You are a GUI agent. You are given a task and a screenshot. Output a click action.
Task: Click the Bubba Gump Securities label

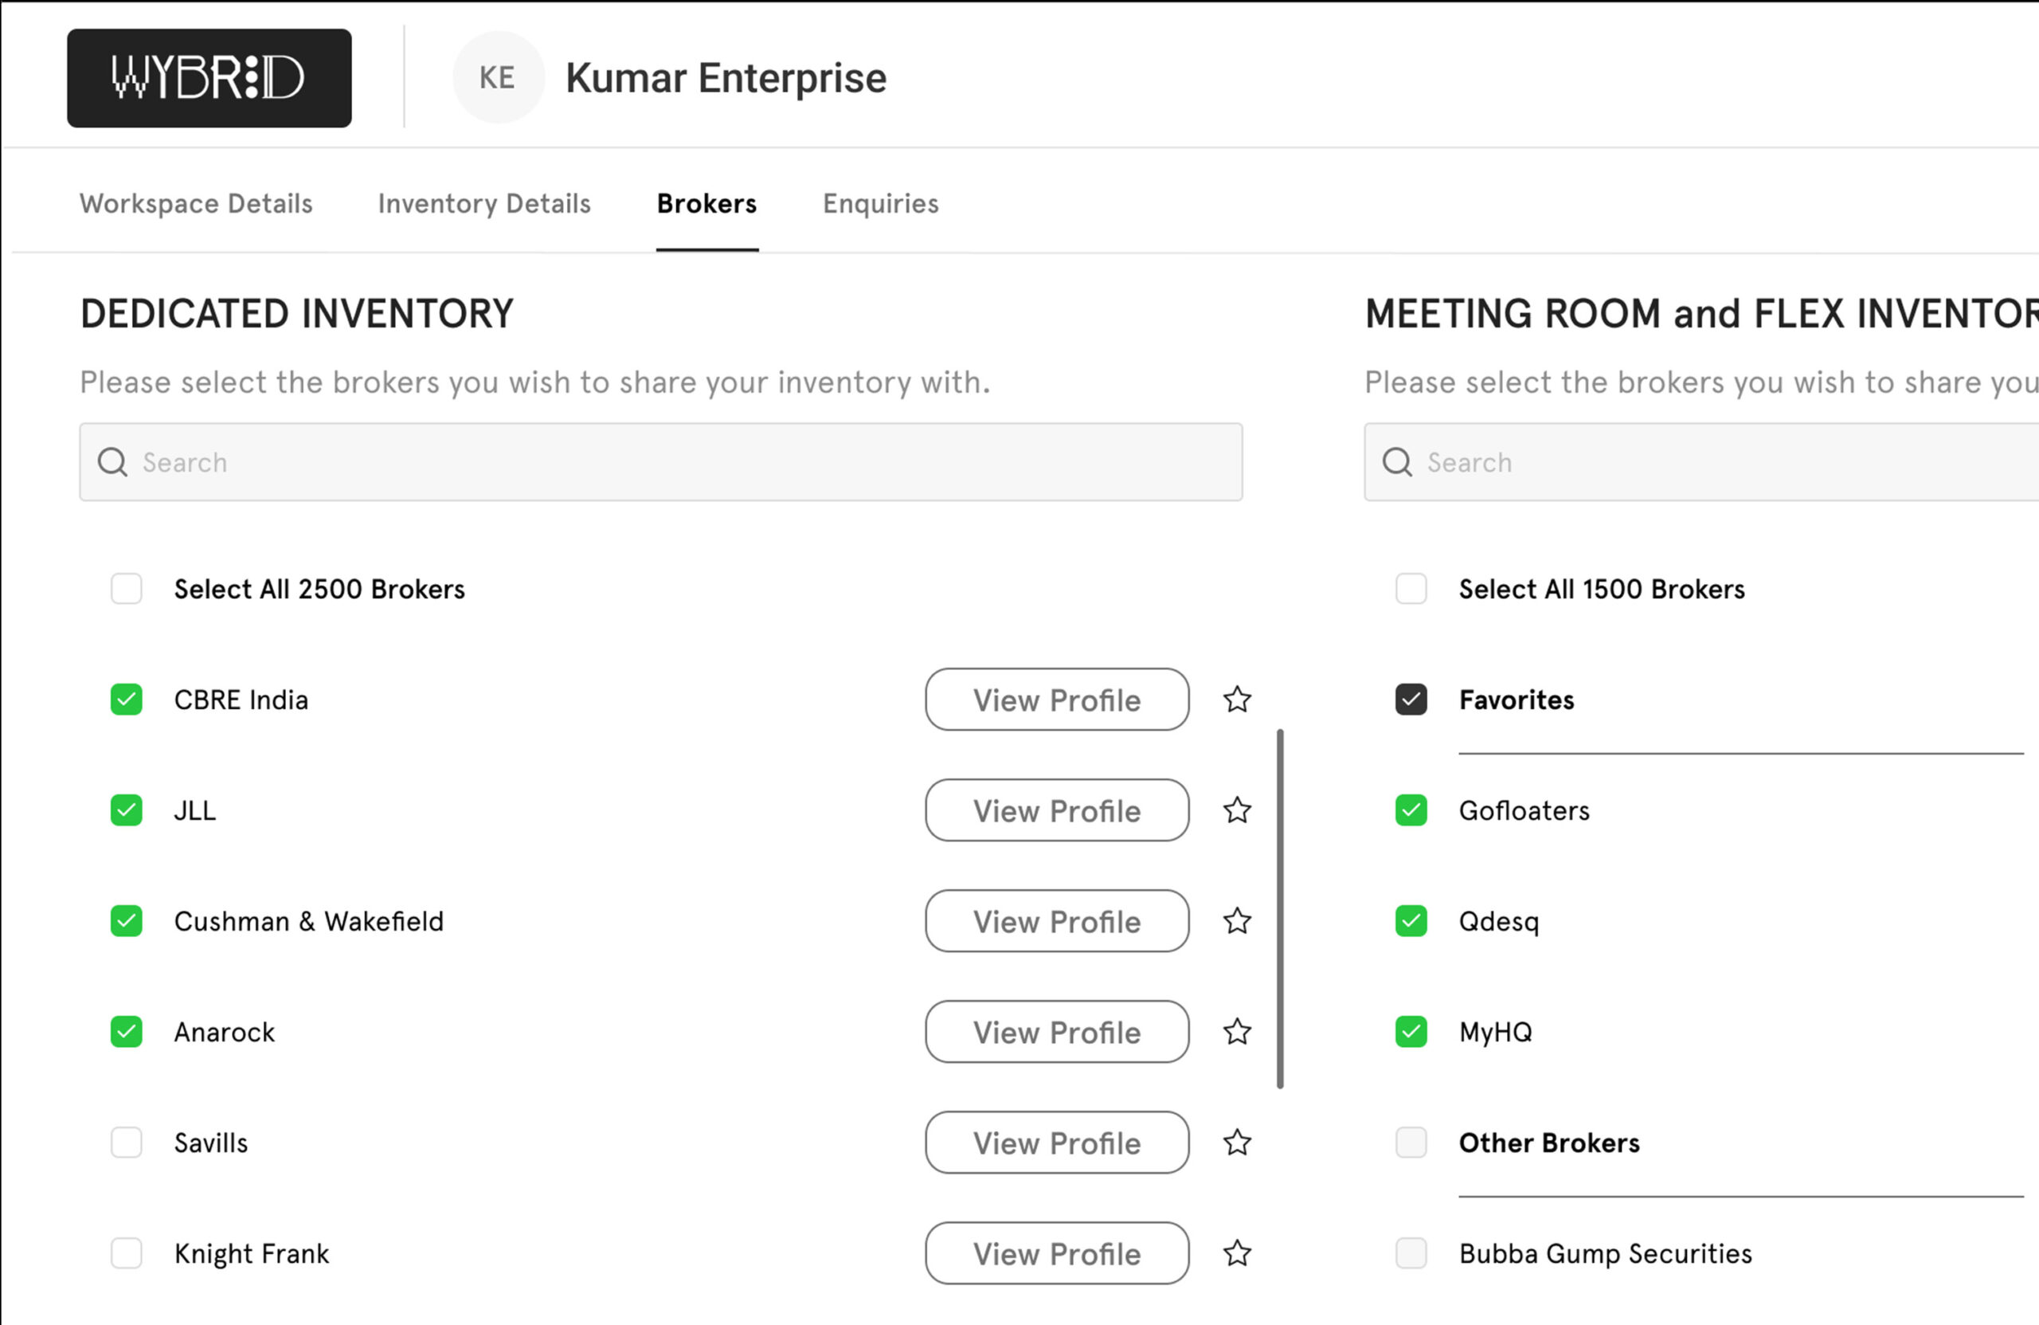(x=1606, y=1253)
